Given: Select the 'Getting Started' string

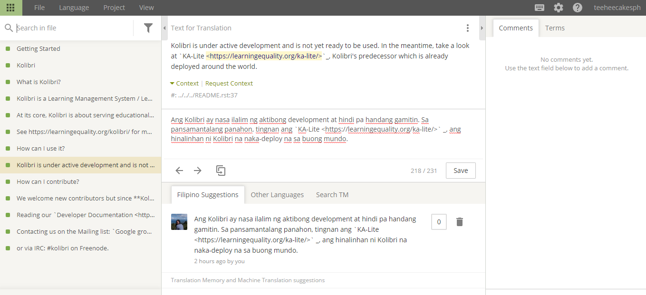Looking at the screenshot, I should point(80,48).
